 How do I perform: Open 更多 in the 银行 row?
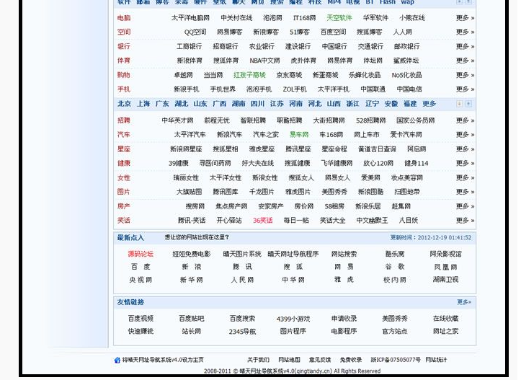[x=465, y=47]
